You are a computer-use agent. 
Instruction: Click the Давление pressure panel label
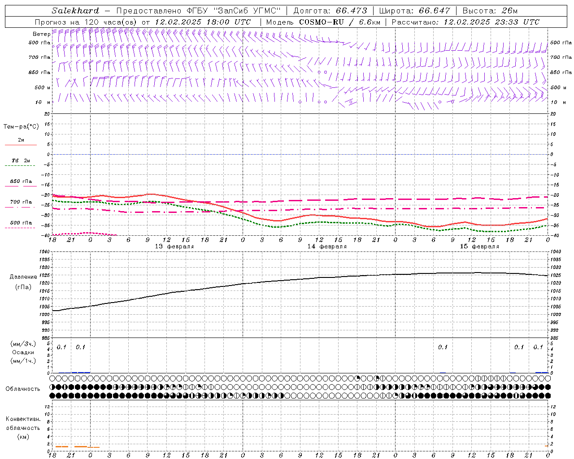tap(23, 277)
